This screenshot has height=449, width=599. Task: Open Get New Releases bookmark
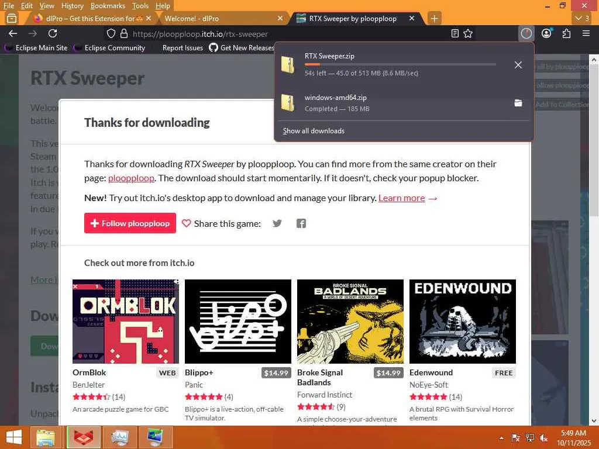point(242,48)
